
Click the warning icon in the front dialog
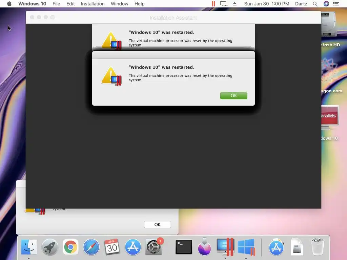pos(111,76)
